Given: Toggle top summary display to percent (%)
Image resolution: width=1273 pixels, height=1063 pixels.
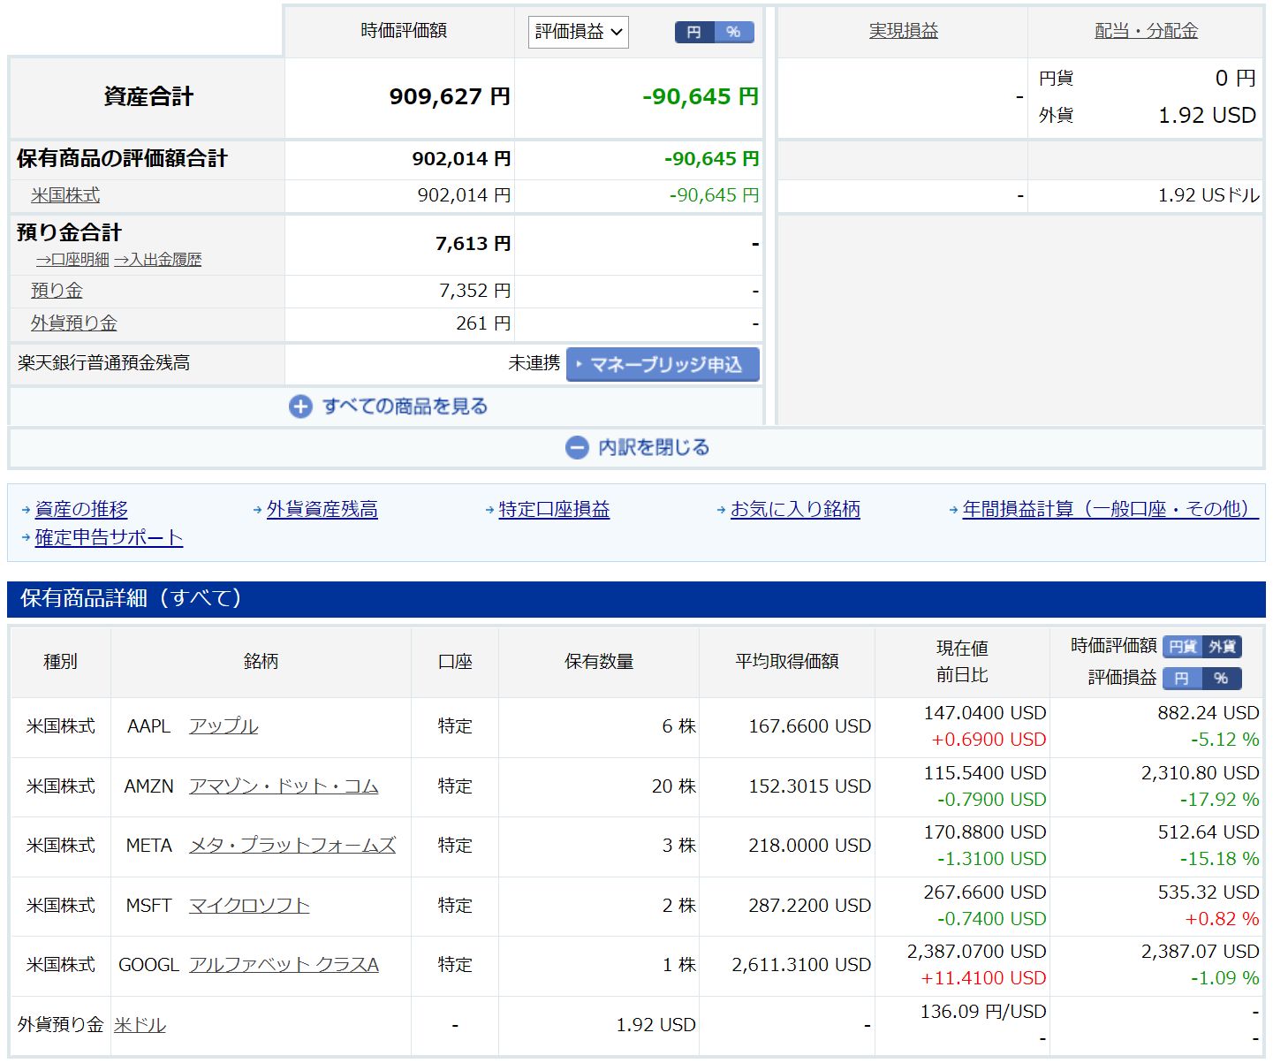Looking at the screenshot, I should click(733, 32).
